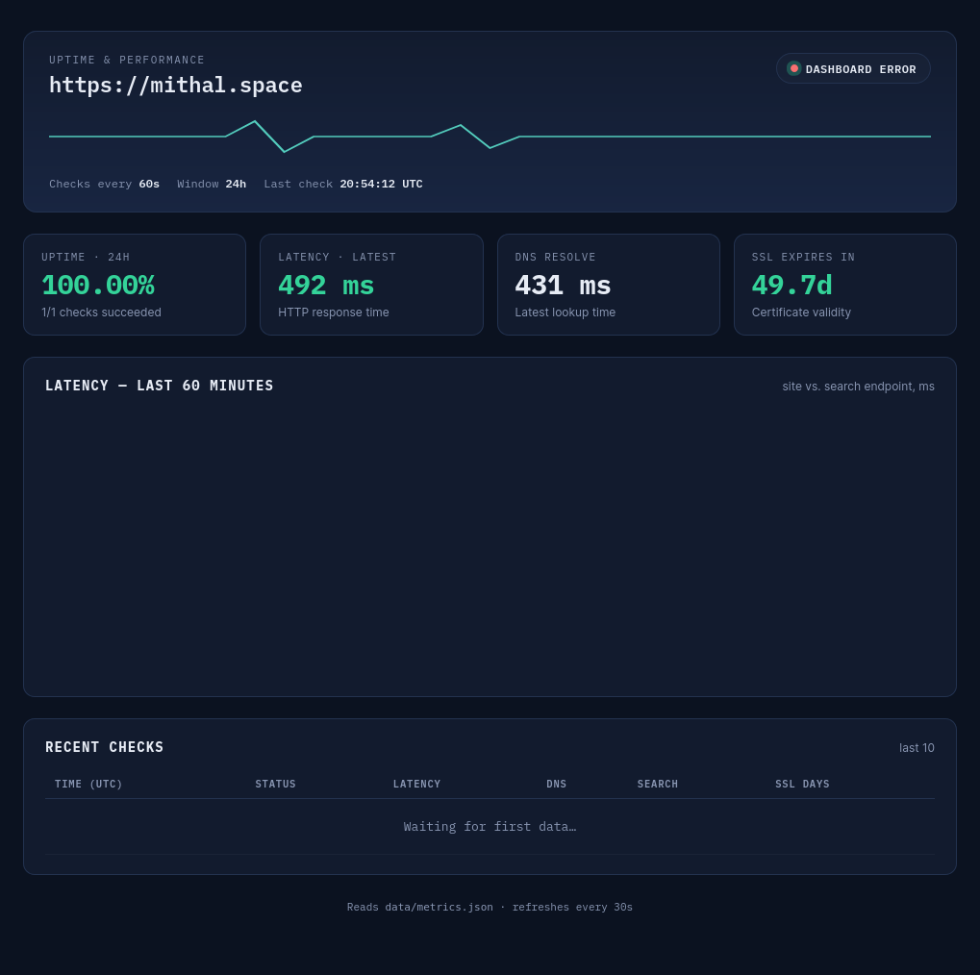Click the 'Waiting for first data…' row
The width and height of the screenshot is (980, 975).
pos(490,826)
